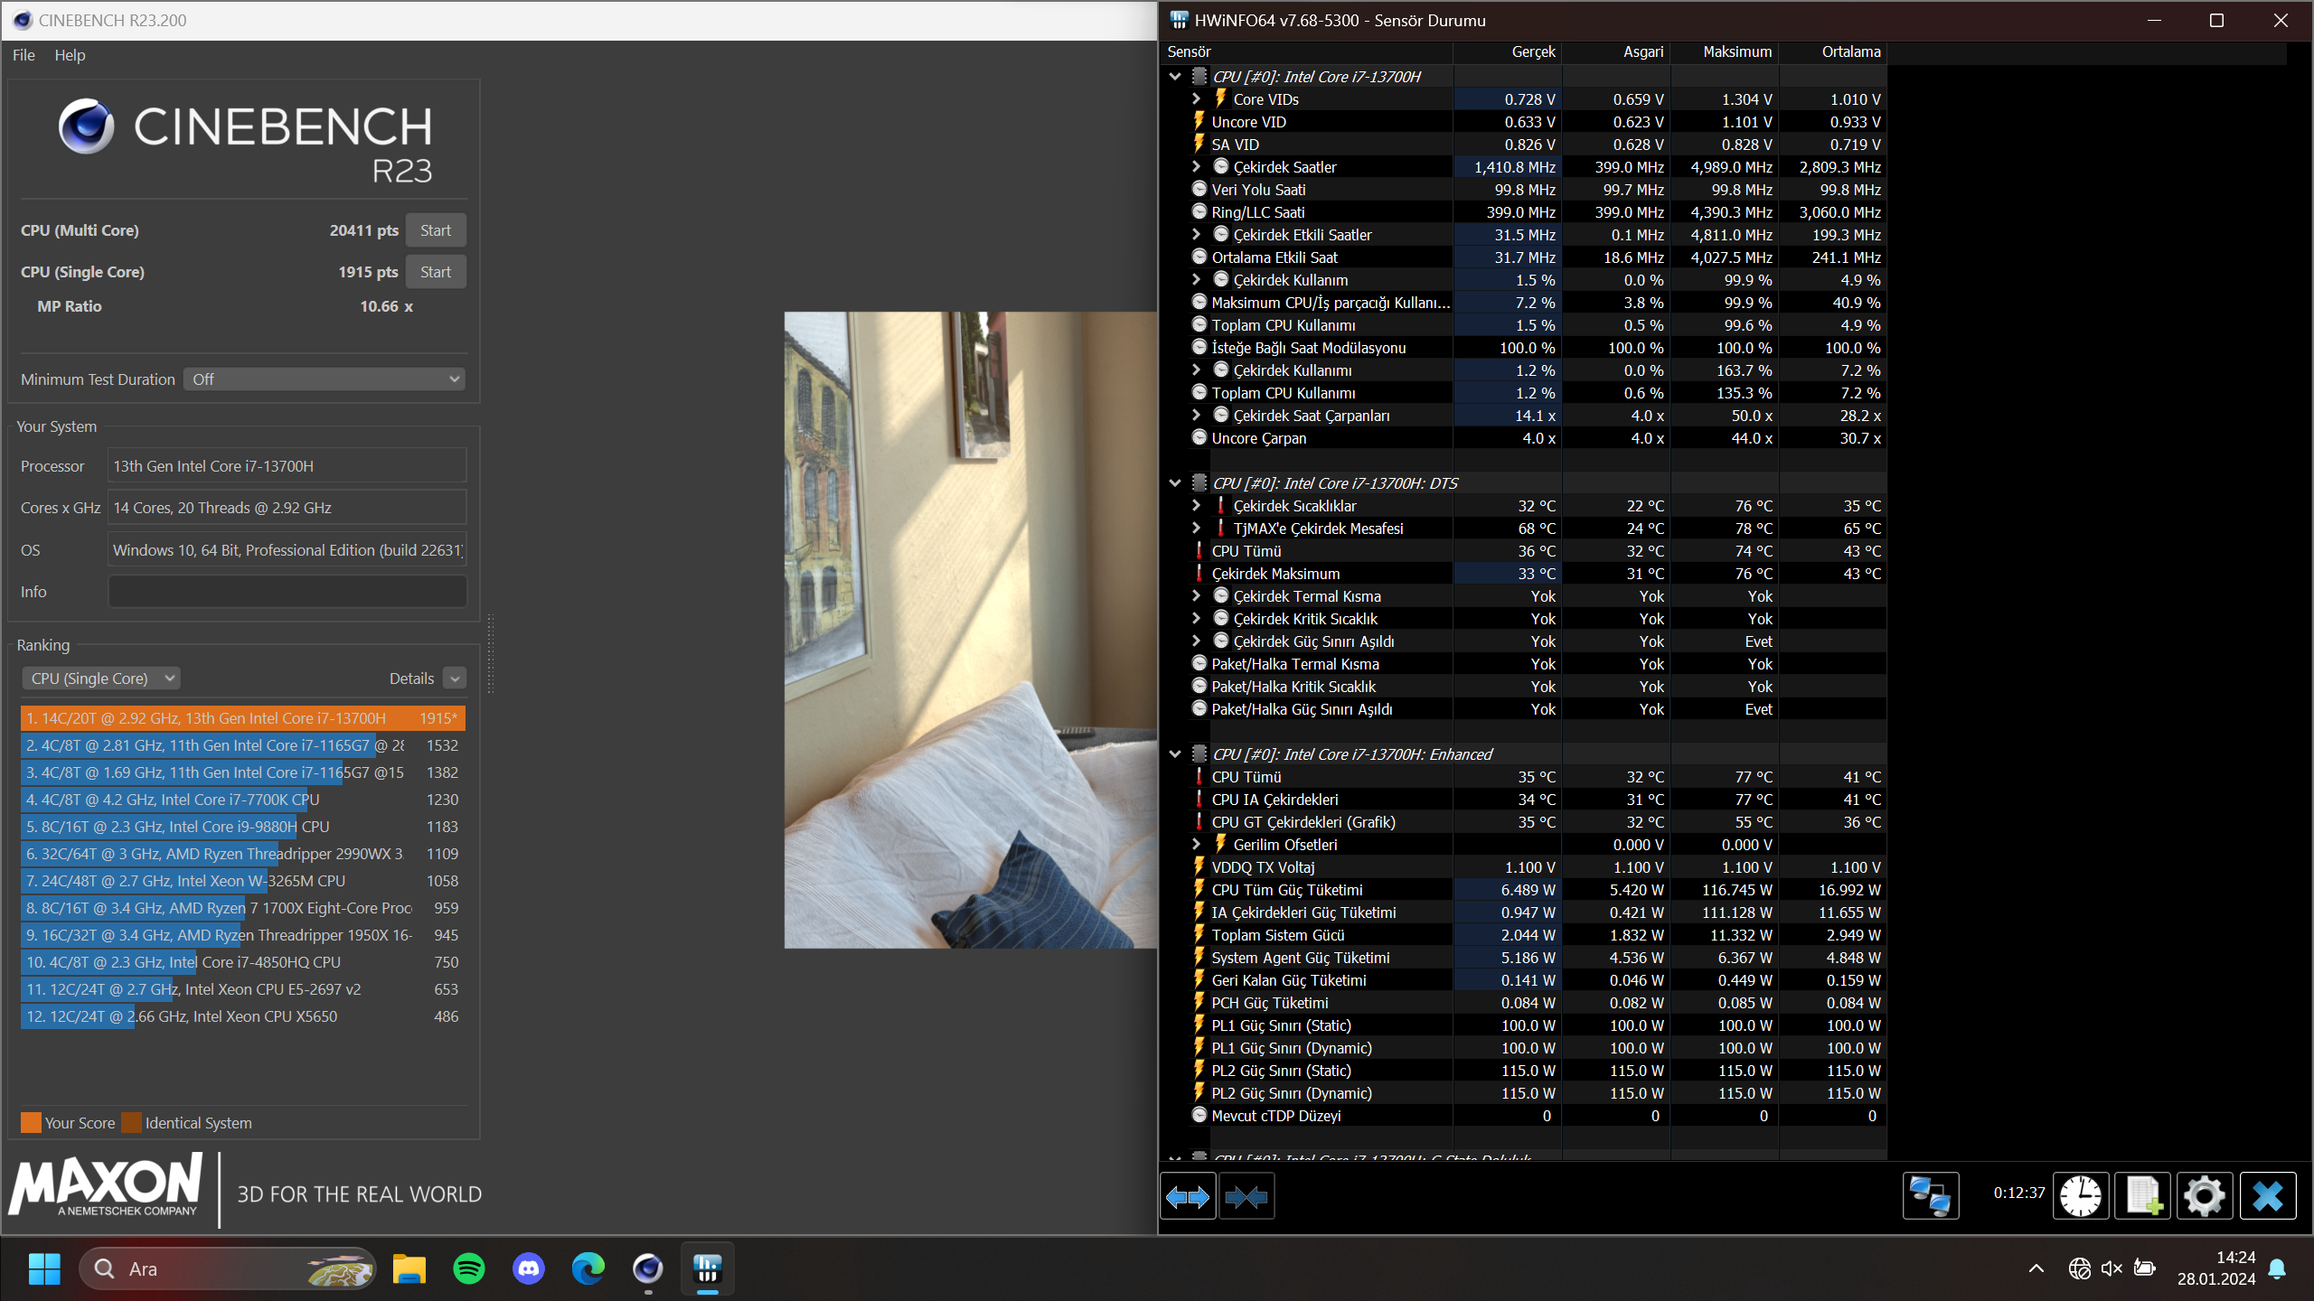This screenshot has width=2314, height=1301.
Task: Open Microsoft Edge from the taskbar
Action: click(588, 1268)
